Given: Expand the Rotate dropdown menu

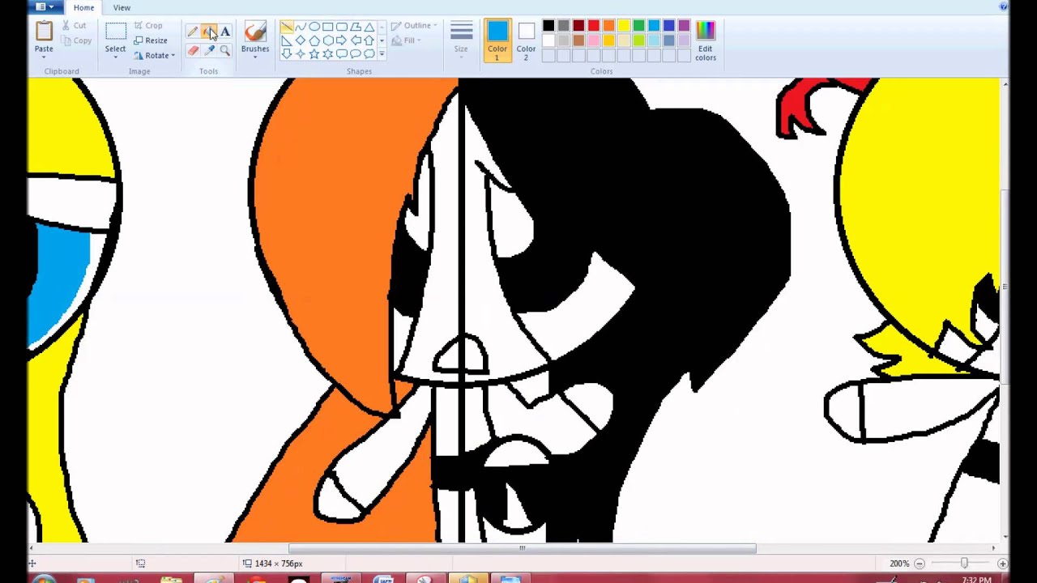Looking at the screenshot, I should pos(154,56).
